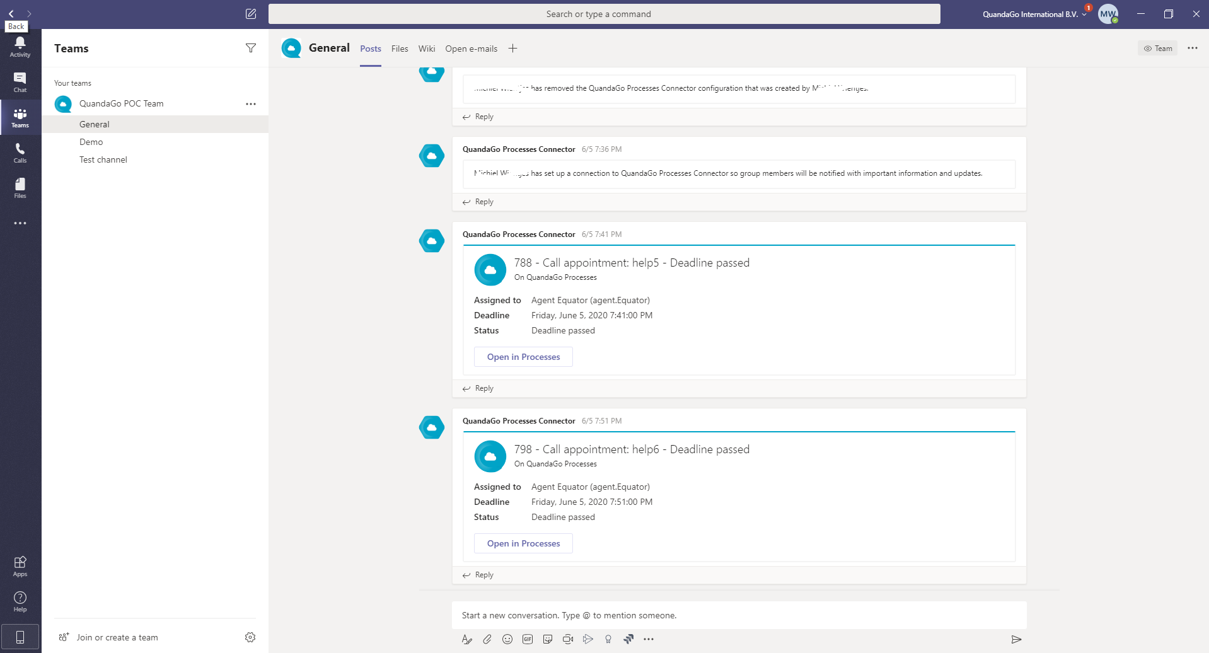Viewport: 1209px width, 653px height.
Task: Open the Stream app icon
Action: click(x=588, y=639)
